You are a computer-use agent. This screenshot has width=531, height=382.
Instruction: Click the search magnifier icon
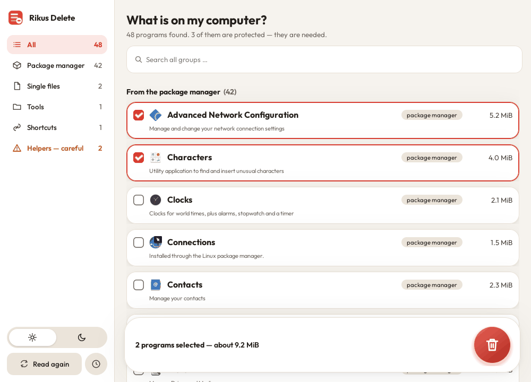(x=139, y=59)
